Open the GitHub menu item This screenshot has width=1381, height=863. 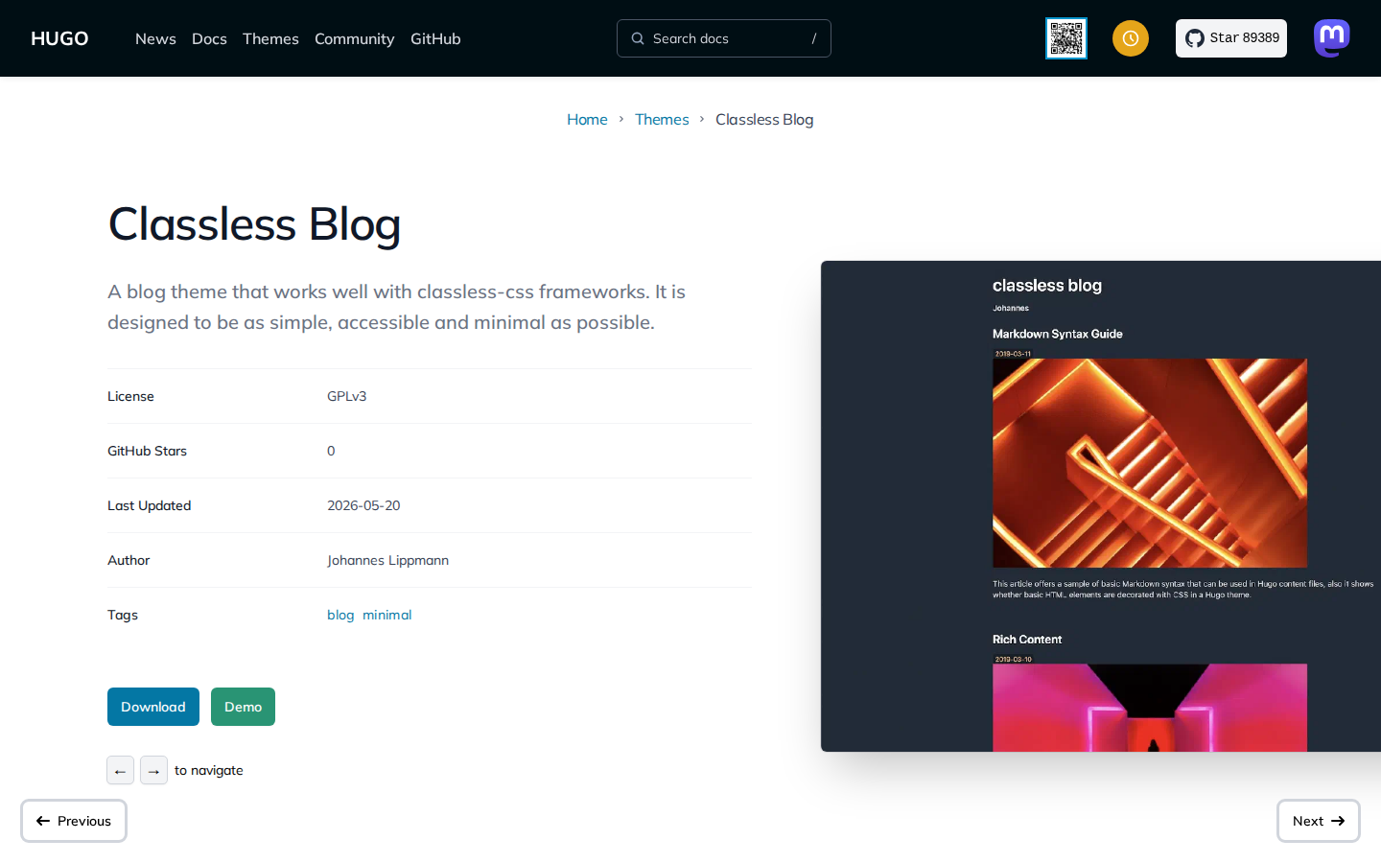(435, 38)
